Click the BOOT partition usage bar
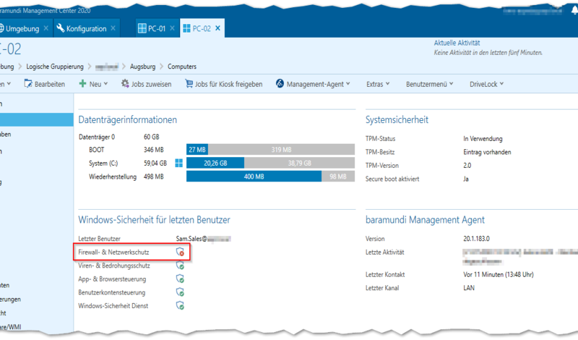 (x=270, y=150)
